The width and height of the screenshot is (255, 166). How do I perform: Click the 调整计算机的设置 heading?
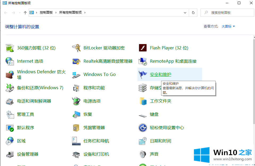(x=22, y=27)
